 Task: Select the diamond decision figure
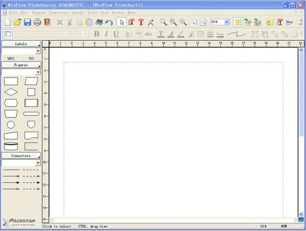coord(11,92)
